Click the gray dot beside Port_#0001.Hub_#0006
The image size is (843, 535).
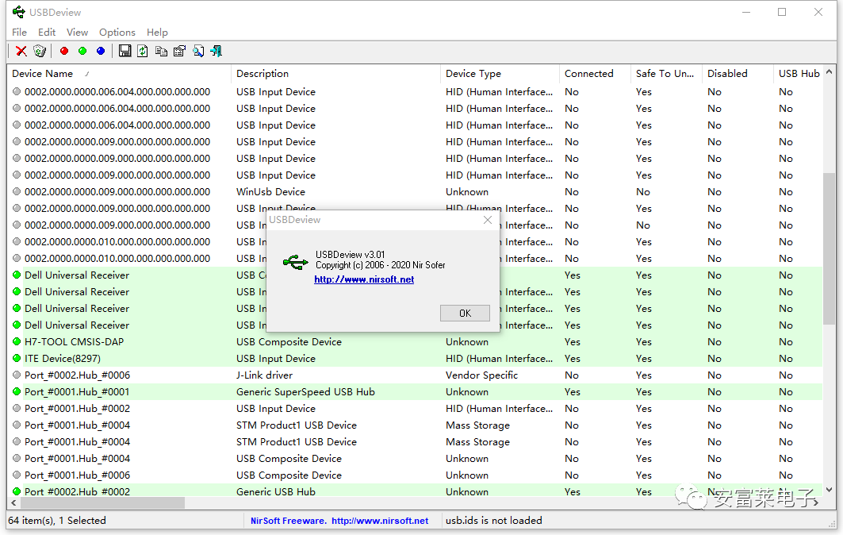(x=17, y=475)
